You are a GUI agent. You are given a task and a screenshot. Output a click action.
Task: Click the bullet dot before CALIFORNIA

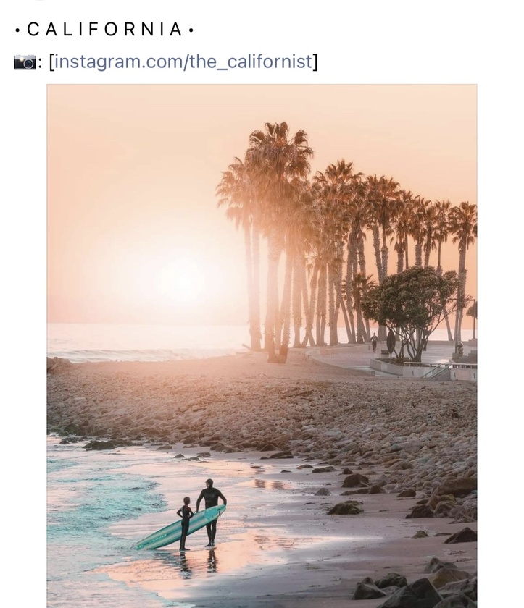[17, 30]
